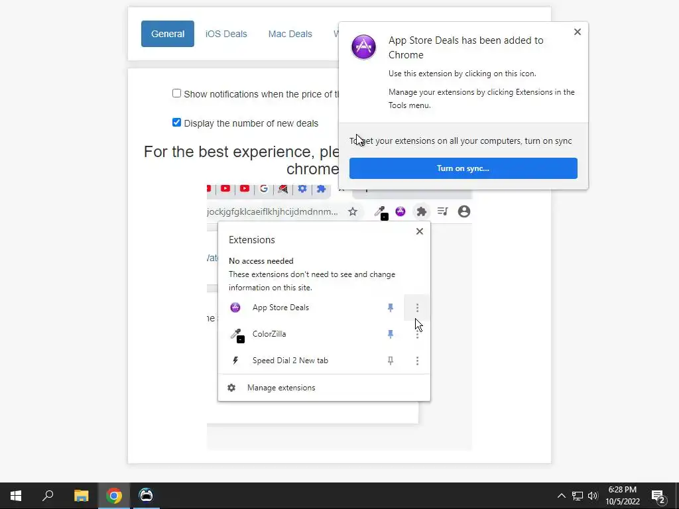
Task: Click the Turn on sync button
Action: pyautogui.click(x=463, y=168)
